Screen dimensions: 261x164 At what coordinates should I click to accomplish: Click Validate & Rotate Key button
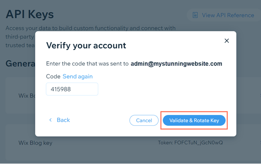click(194, 120)
